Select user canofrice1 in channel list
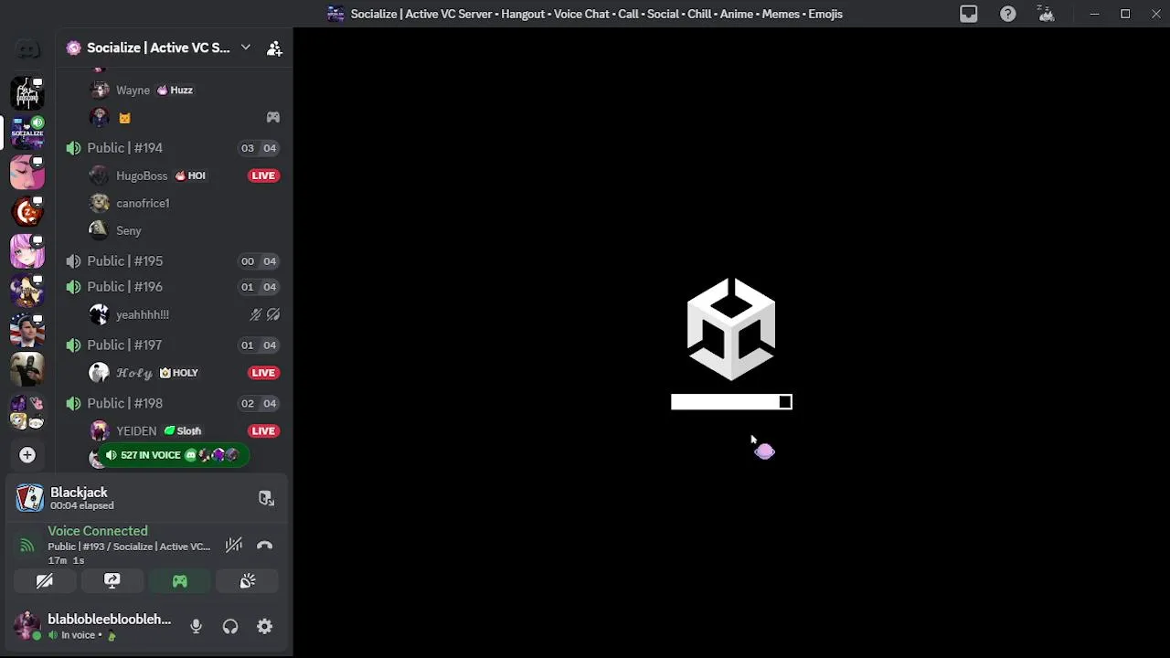Screen dimensions: 1170x658 pos(143,203)
